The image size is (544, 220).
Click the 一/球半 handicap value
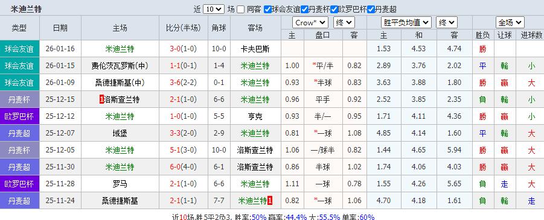click(x=323, y=150)
